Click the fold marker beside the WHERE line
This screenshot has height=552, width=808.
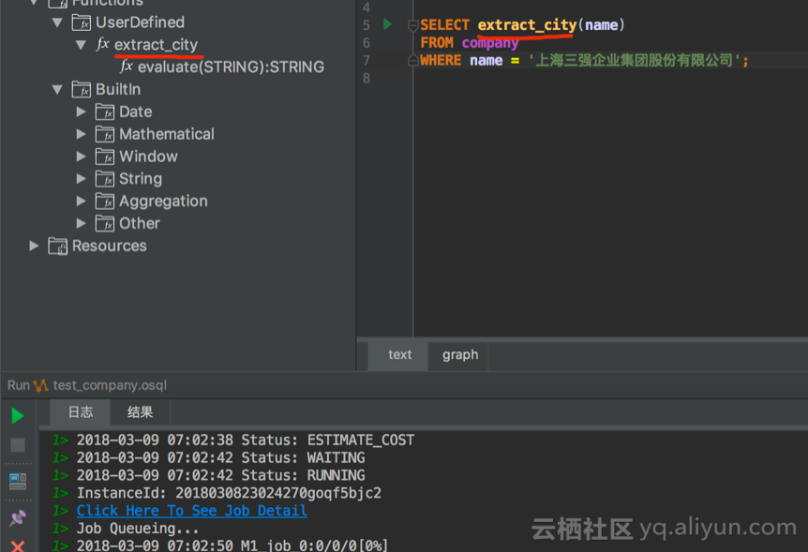(x=412, y=60)
